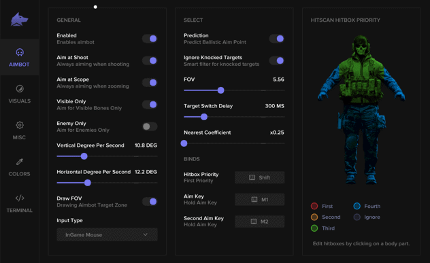Toggle the Prediction switch
Image resolution: width=430 pixels, height=263 pixels.
pos(277,39)
